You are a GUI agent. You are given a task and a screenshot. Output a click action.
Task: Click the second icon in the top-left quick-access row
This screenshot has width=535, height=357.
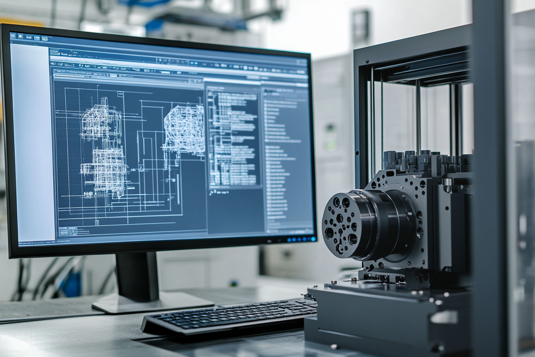point(20,36)
